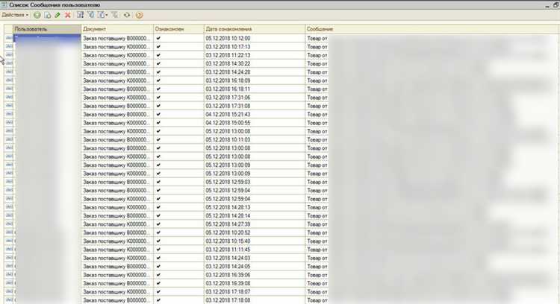The image size is (560, 304).
Task: Sort by the Пользователь column header
Action: (x=47, y=29)
